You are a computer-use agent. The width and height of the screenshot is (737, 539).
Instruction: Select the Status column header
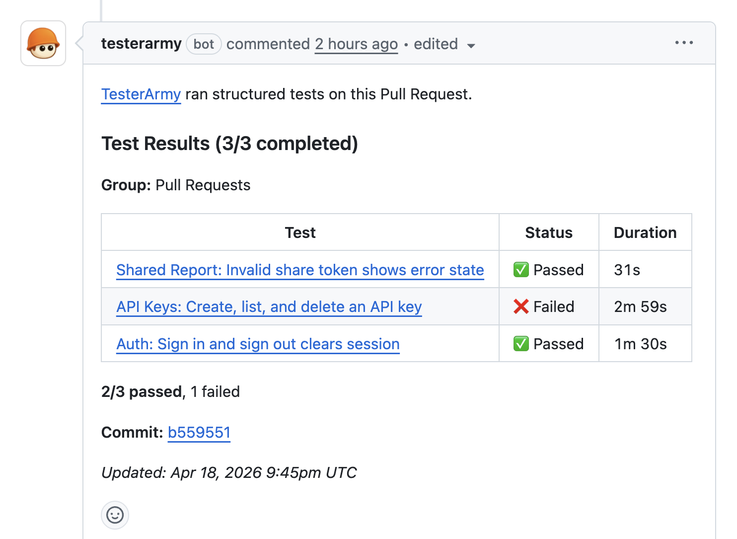click(548, 232)
